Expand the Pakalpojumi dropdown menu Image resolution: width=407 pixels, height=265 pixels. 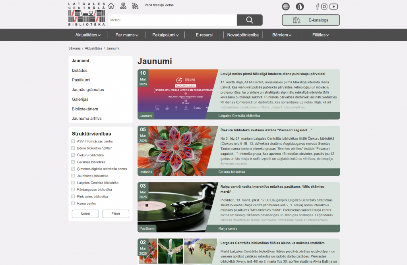pyautogui.click(x=165, y=35)
